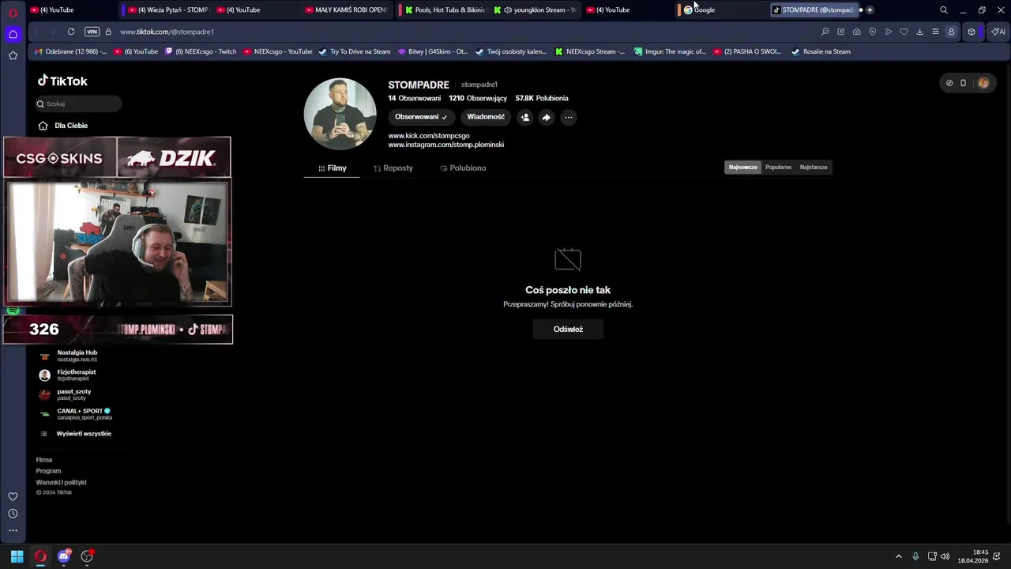Screen dimensions: 1011x569
Task: Open CANAL+ SPORT followed account
Action: pyautogui.click(x=76, y=413)
